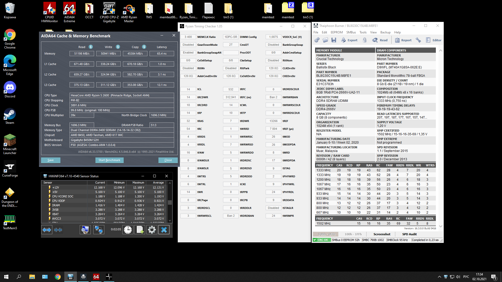502x282 pixels.
Task: Click the Screenshot button in Thaiphoon
Action: (382, 234)
